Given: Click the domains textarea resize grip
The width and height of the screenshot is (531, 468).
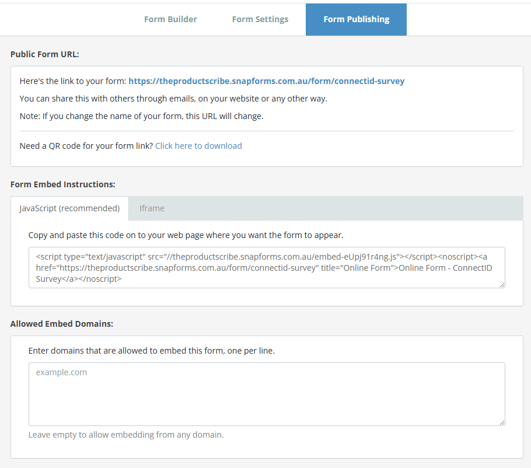Looking at the screenshot, I should 502,423.
